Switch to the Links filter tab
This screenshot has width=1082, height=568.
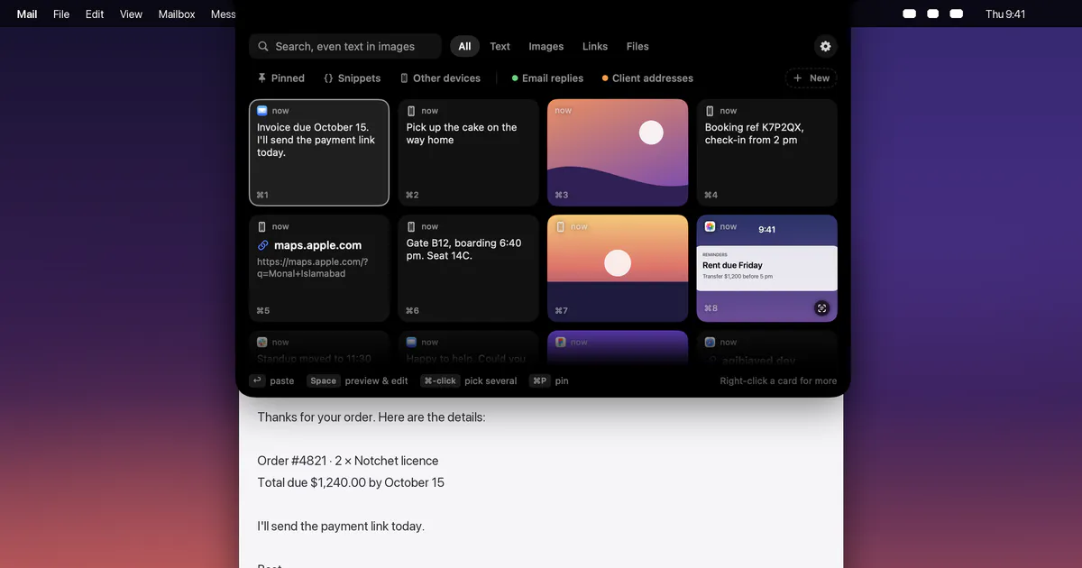(x=595, y=46)
